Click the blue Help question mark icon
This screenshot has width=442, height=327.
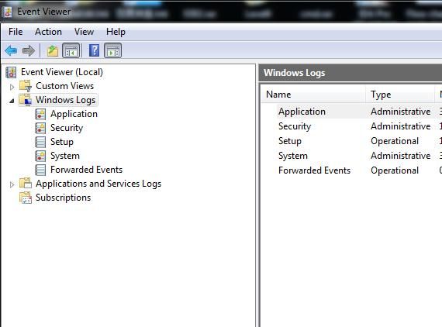[94, 50]
